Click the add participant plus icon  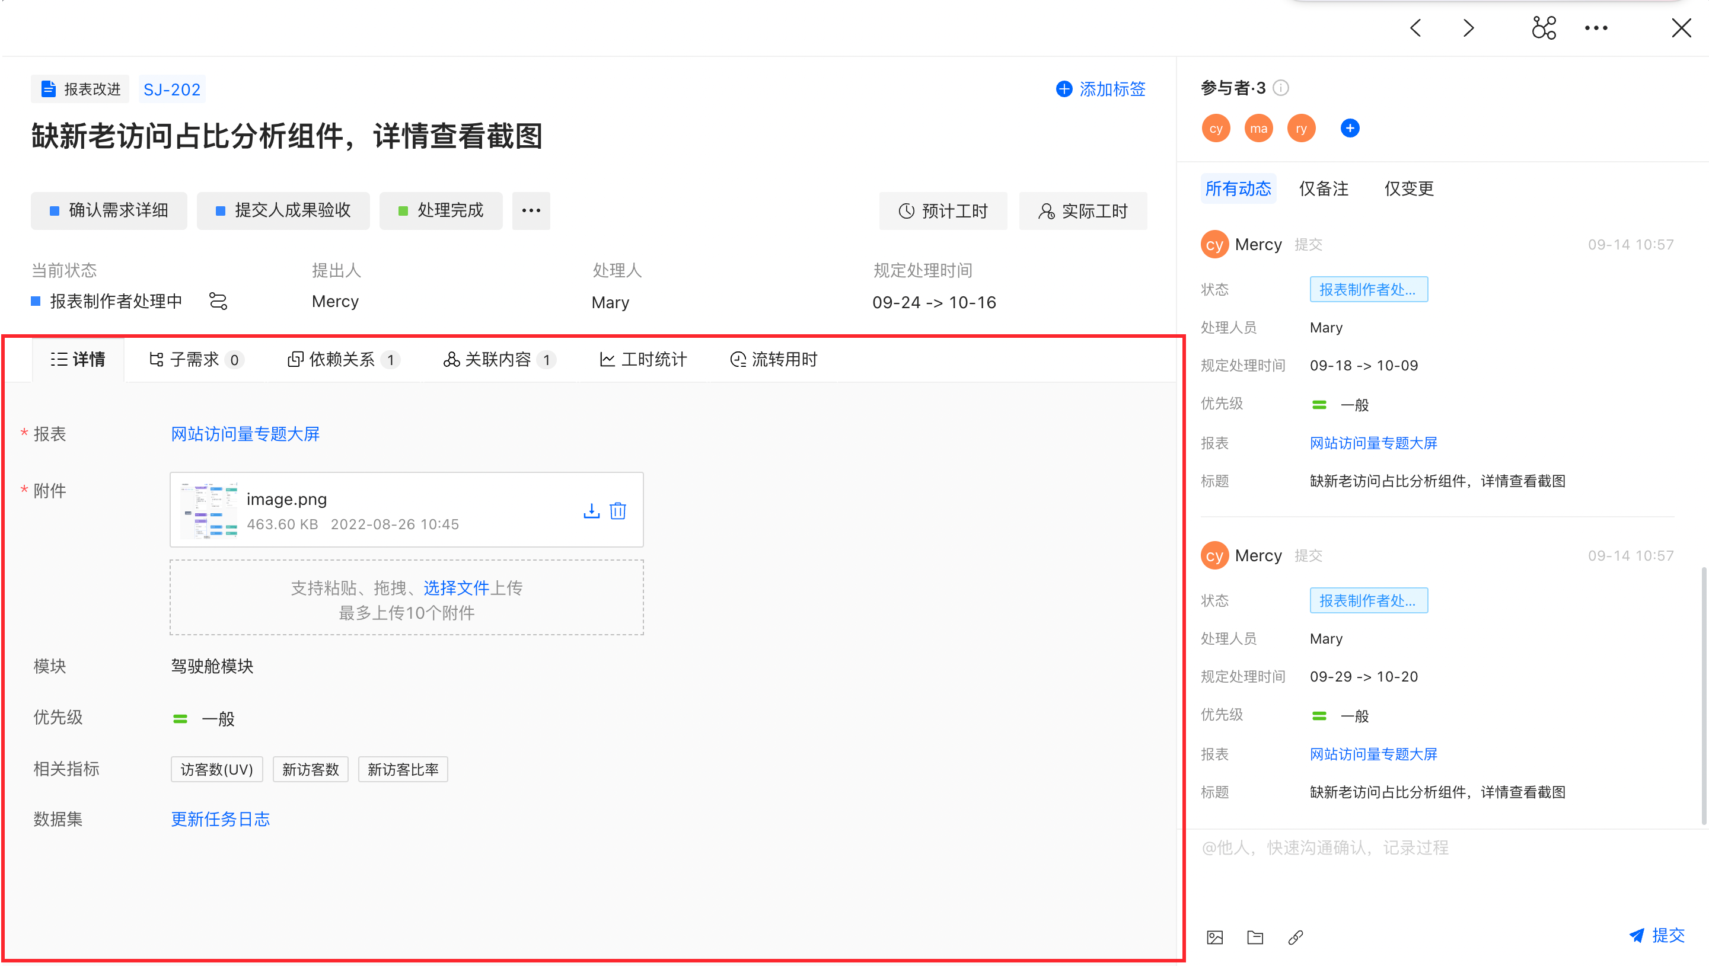(x=1349, y=128)
